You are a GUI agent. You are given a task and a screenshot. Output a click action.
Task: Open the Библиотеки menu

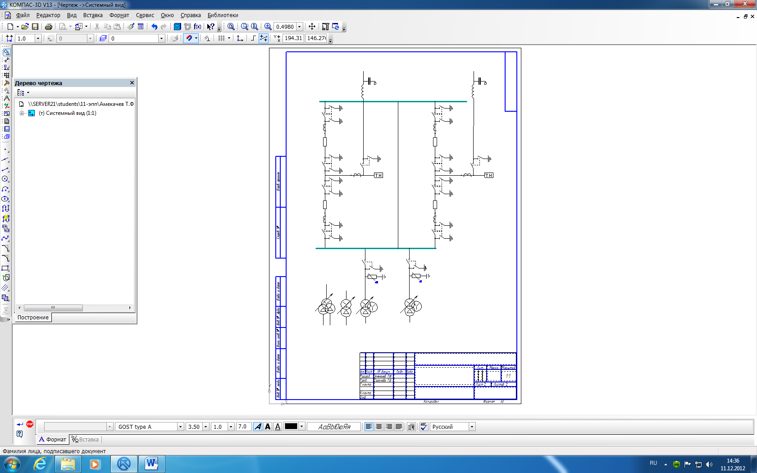click(x=223, y=15)
